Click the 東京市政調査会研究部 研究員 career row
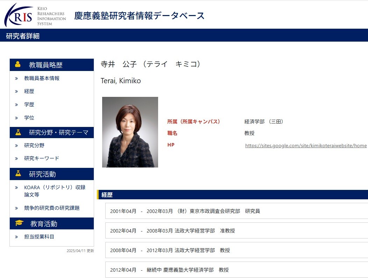 click(236, 211)
